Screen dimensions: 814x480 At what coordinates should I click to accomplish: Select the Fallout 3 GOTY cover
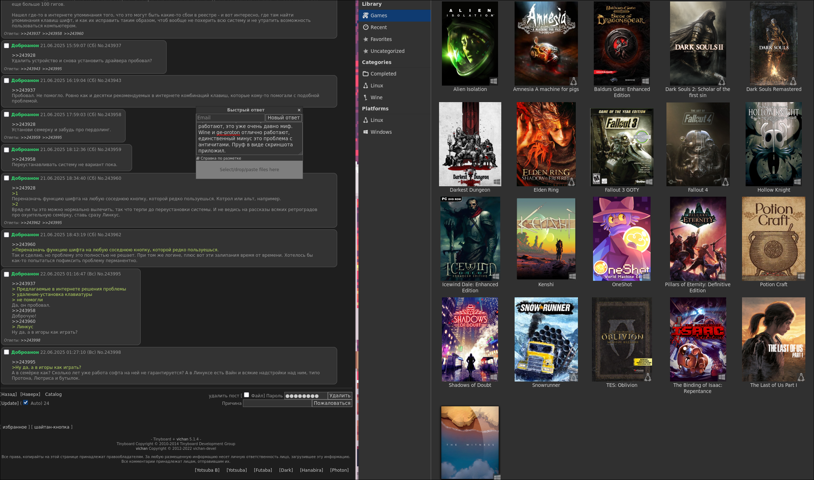point(622,147)
